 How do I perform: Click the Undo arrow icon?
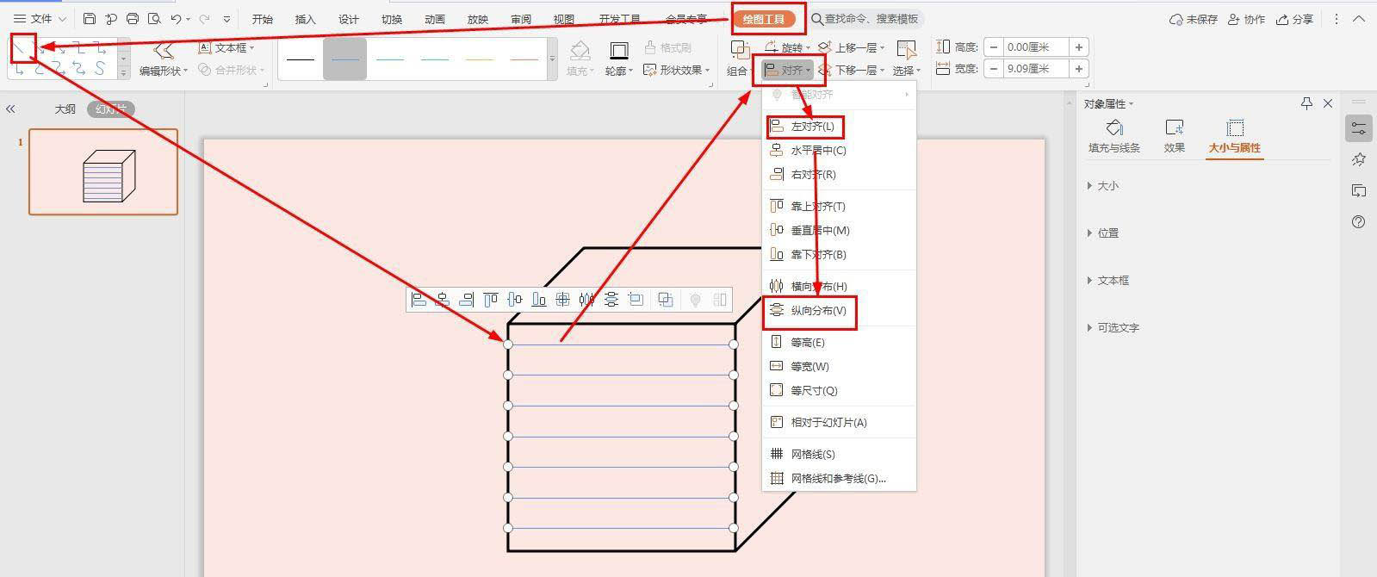click(x=176, y=18)
